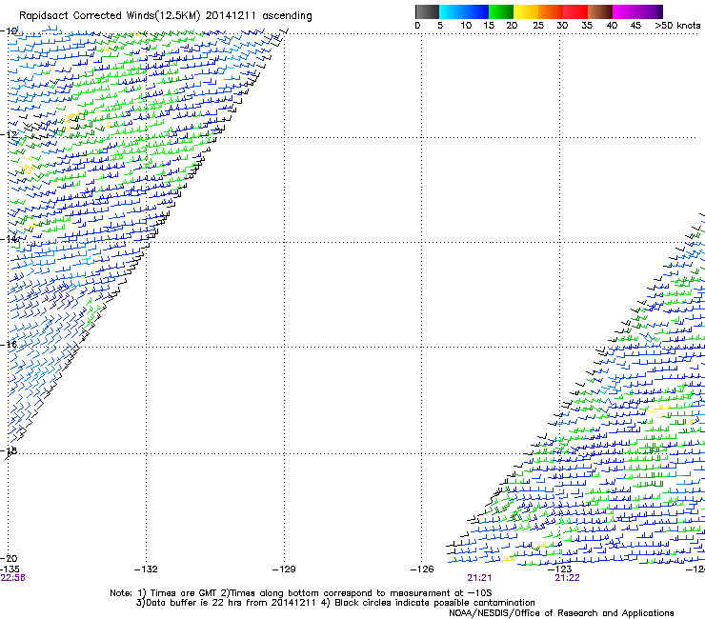Click the '-16' latitude axis label
The width and height of the screenshot is (705, 619).
pos(9,345)
